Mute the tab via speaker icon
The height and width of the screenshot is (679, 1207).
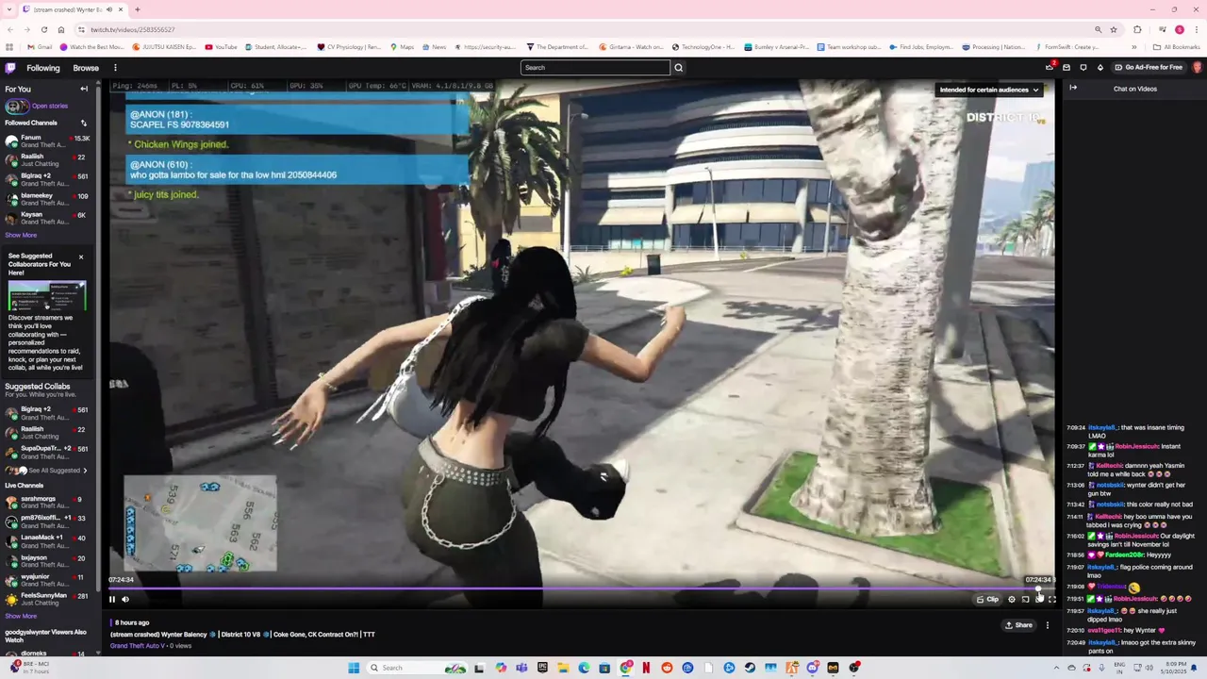coord(110,9)
